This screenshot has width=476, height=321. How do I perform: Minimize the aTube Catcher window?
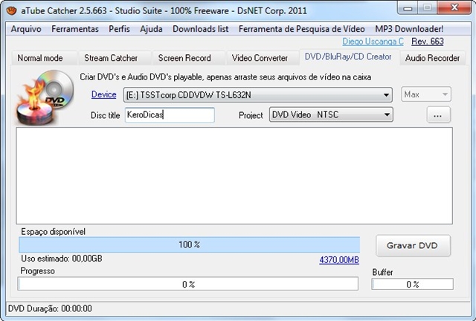[408, 7]
